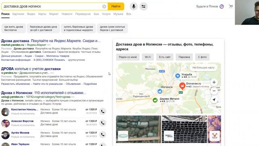
Task: Select the Усадьба cart marker on map
Action: (x=178, y=76)
